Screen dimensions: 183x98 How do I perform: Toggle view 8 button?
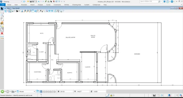coord(55,91)
